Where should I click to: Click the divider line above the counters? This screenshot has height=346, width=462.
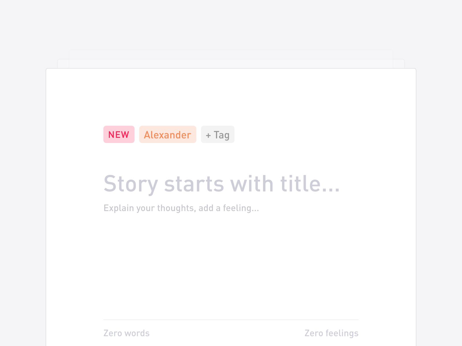coord(231,320)
